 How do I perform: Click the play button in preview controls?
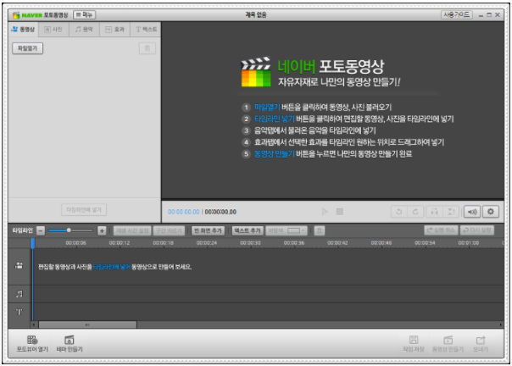click(325, 212)
